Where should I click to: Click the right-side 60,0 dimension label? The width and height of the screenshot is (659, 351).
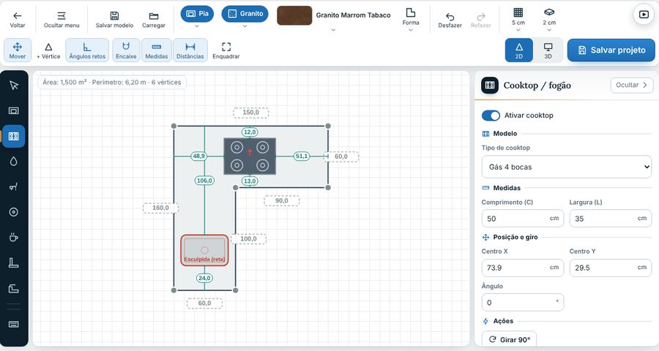(x=340, y=156)
